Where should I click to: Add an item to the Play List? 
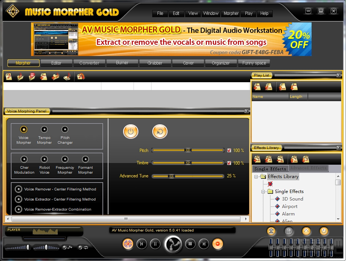pos(257,87)
